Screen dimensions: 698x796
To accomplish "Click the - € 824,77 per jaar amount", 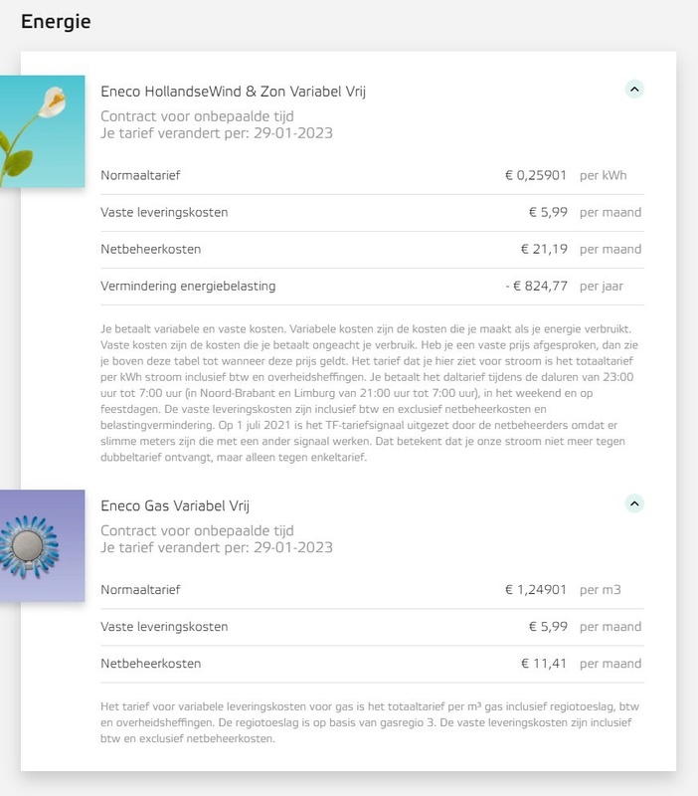I will [536, 286].
